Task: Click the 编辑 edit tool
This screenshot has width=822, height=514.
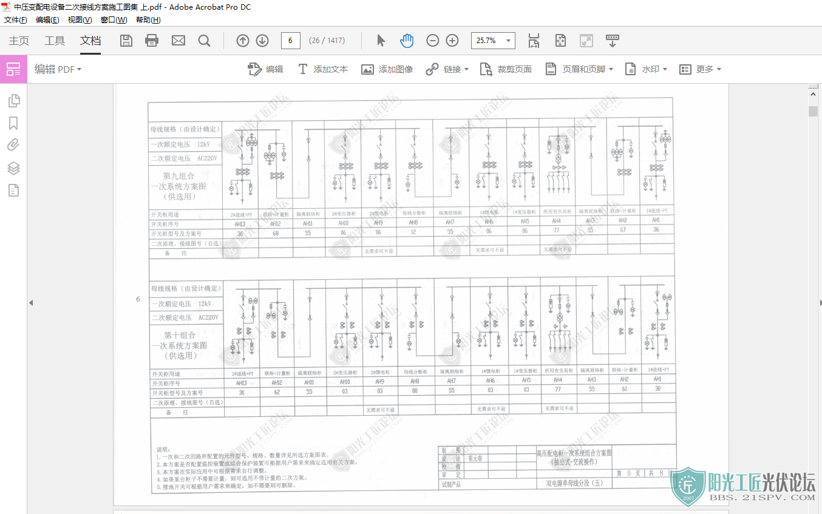Action: (265, 69)
